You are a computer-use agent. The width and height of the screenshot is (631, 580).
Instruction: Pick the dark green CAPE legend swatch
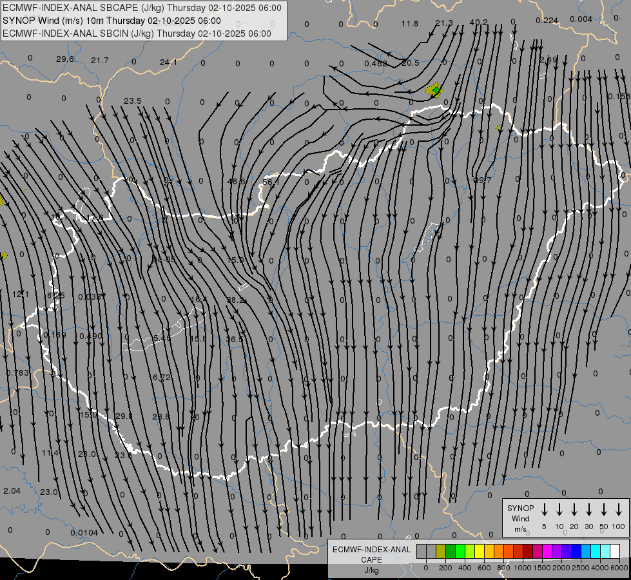coord(451,551)
